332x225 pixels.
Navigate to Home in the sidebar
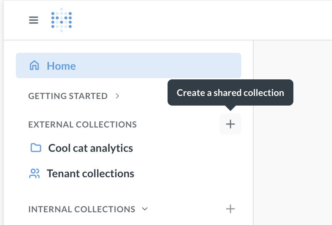pyautogui.click(x=61, y=65)
